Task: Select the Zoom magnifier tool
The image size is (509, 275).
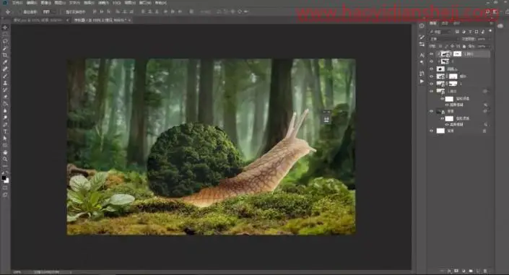Action: [5, 159]
